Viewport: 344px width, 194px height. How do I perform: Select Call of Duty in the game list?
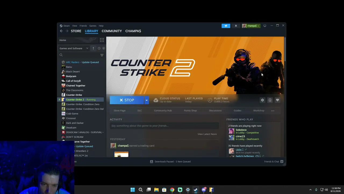pyautogui.click(x=81, y=81)
